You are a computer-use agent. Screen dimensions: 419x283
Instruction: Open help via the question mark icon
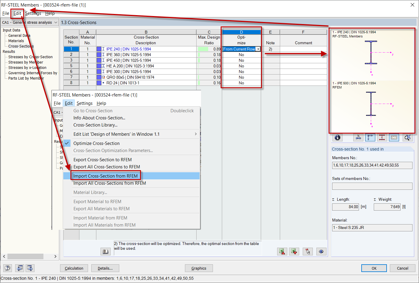7,268
